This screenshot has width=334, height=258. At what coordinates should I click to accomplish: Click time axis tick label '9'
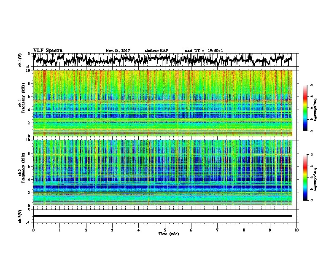(x=270, y=230)
